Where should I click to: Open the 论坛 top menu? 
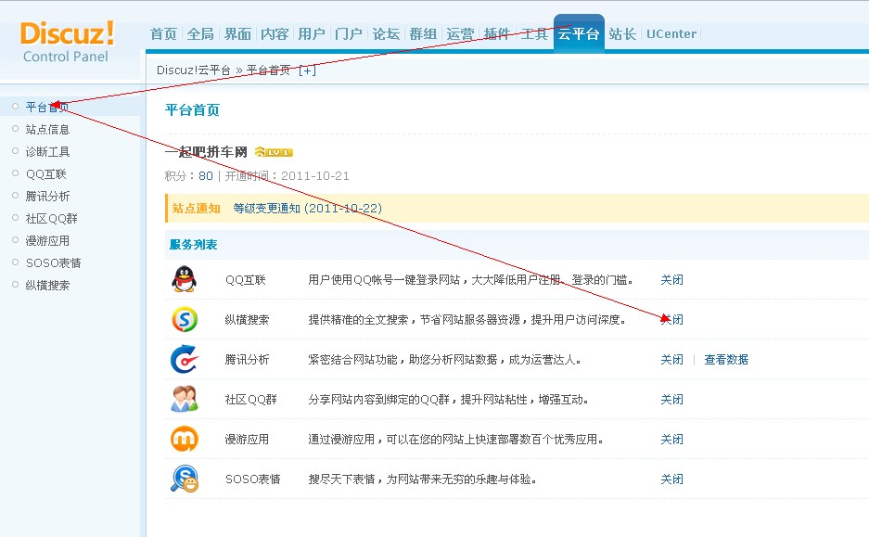pyautogui.click(x=386, y=34)
